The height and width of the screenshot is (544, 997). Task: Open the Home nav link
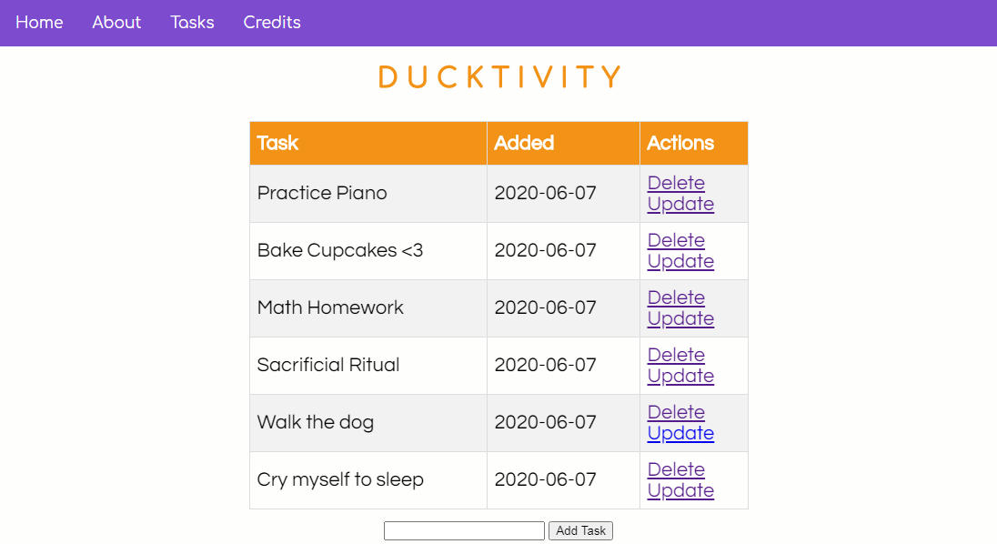click(39, 22)
